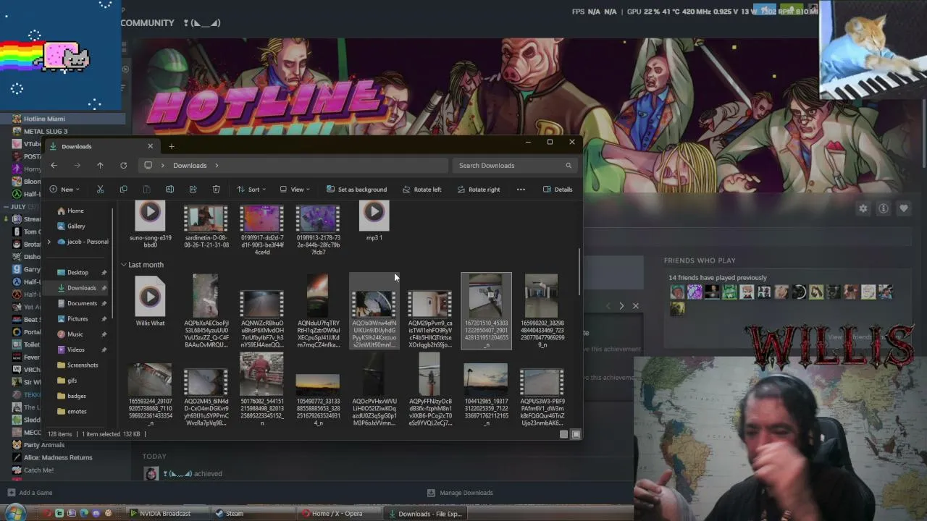Select the Downloads tab in File Explorer

click(101, 146)
